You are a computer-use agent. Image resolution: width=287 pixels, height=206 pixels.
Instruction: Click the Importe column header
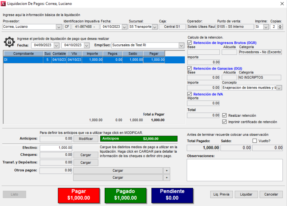tap(92, 54)
